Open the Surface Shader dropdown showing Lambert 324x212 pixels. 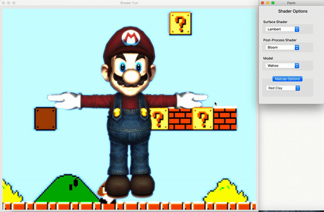click(282, 29)
